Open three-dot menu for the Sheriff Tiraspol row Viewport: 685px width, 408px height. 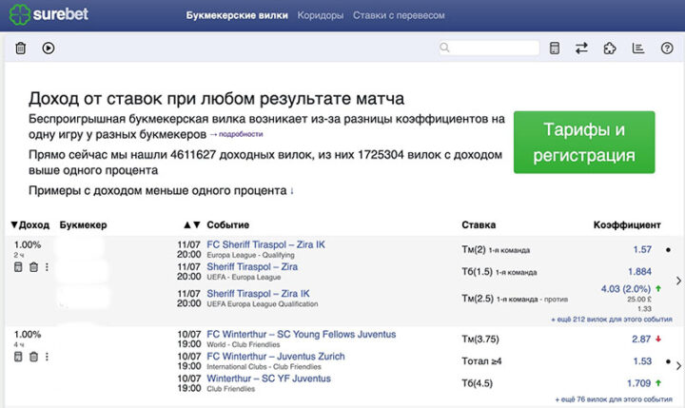point(47,267)
